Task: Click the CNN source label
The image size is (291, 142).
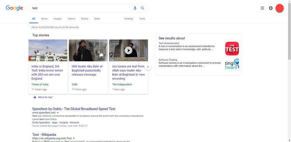Action: pos(74,85)
